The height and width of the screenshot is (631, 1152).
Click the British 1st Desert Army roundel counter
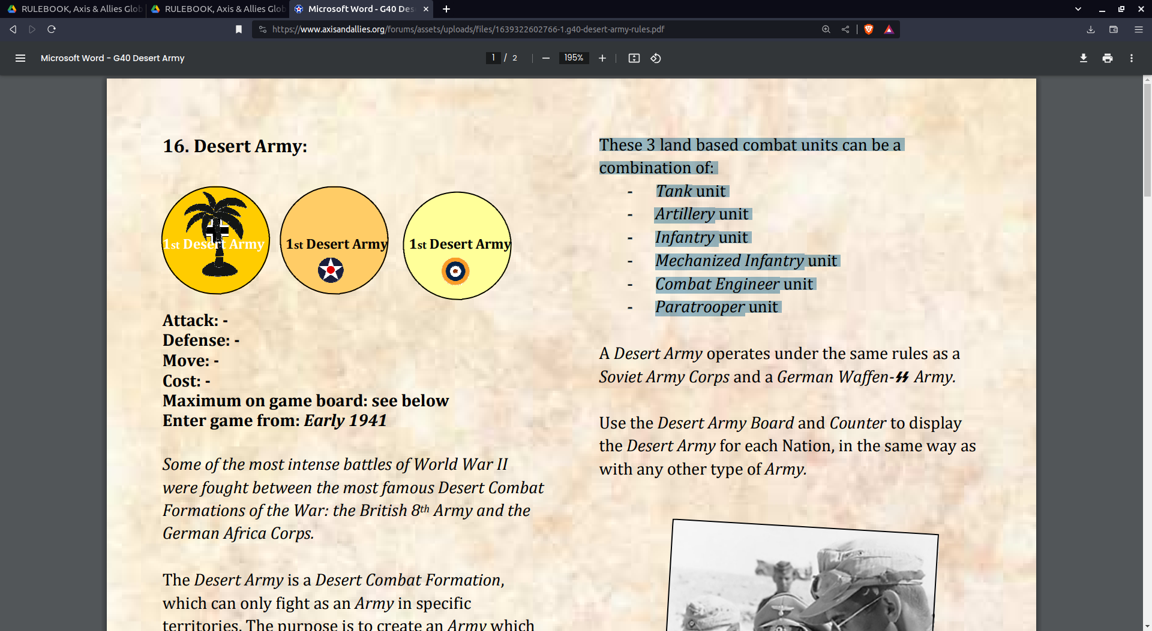457,246
